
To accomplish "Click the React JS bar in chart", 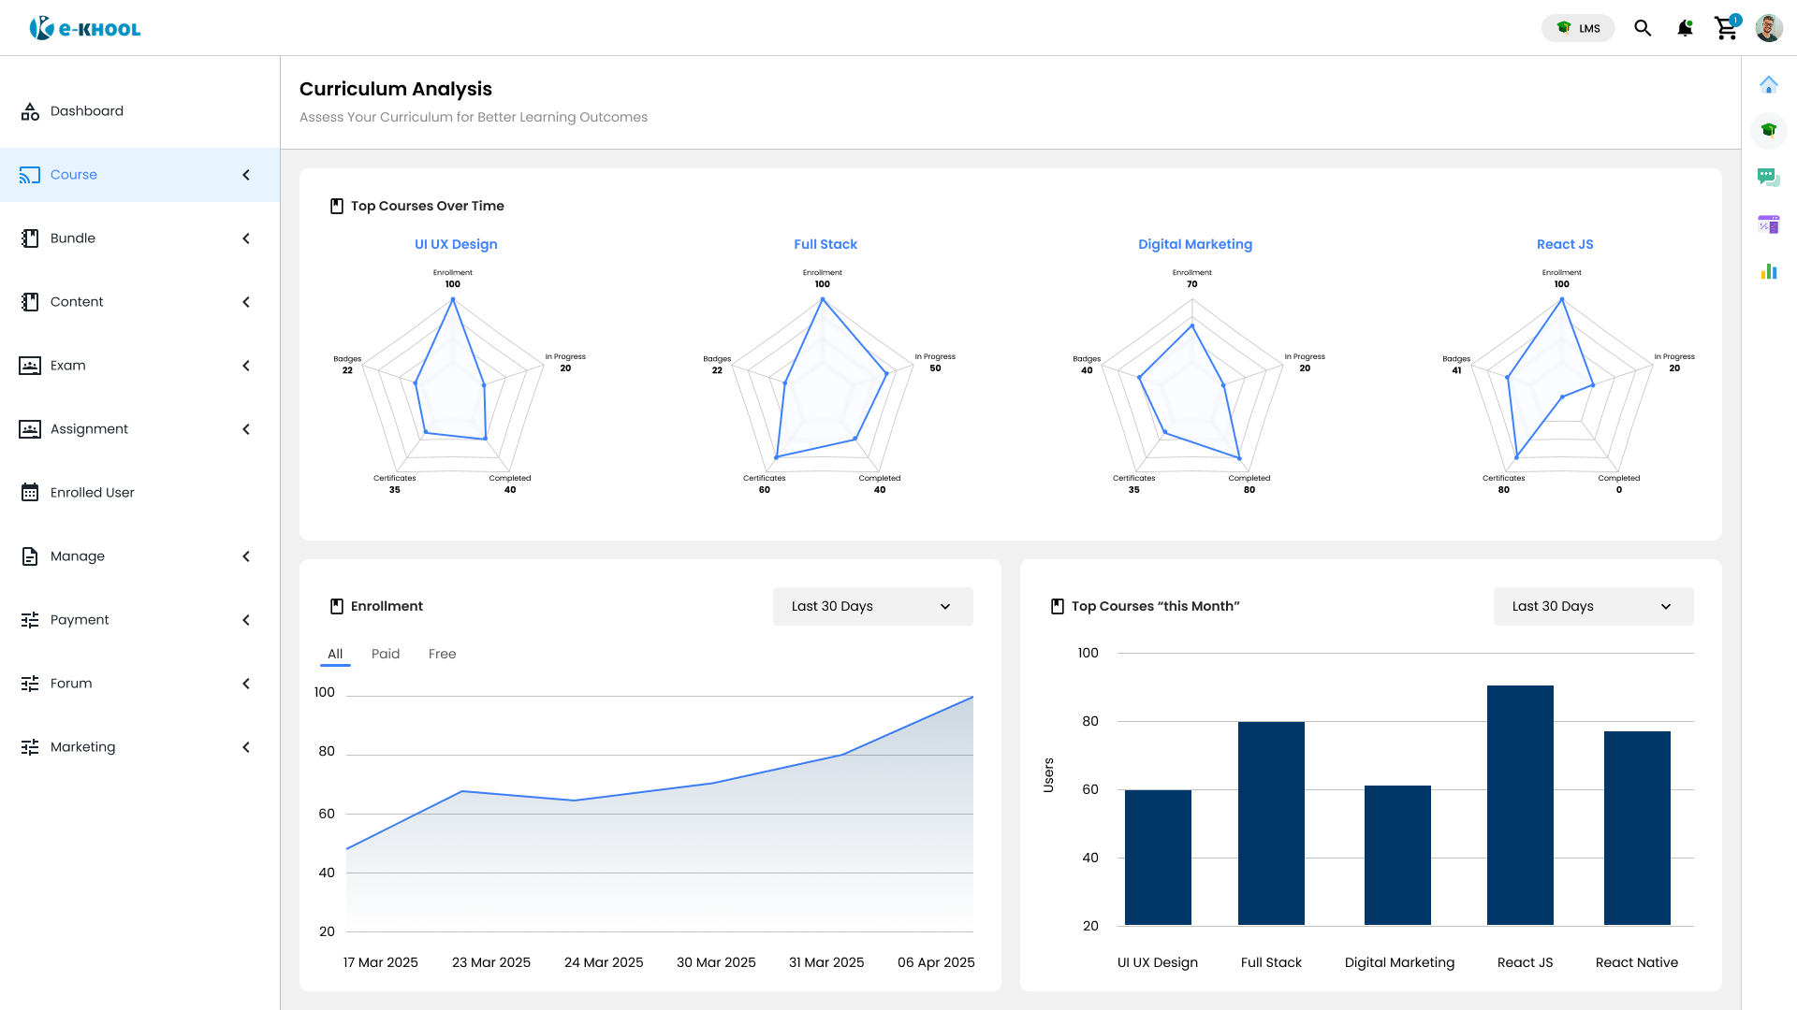I will coord(1520,804).
